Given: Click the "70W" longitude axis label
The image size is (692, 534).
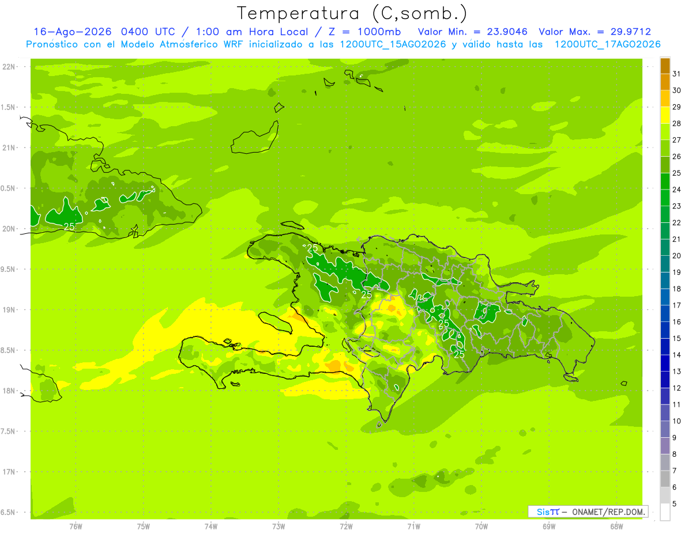Looking at the screenshot, I should (482, 527).
